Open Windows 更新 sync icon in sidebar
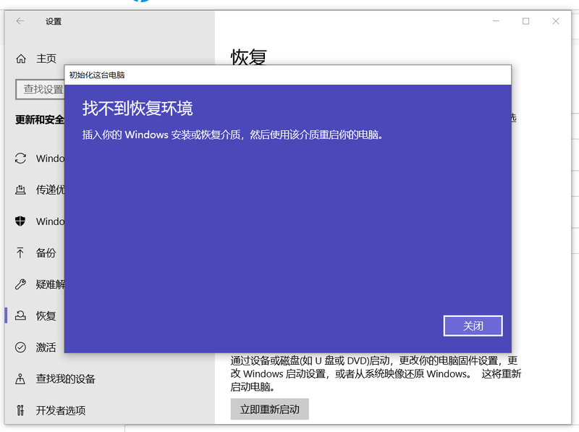 [21, 158]
